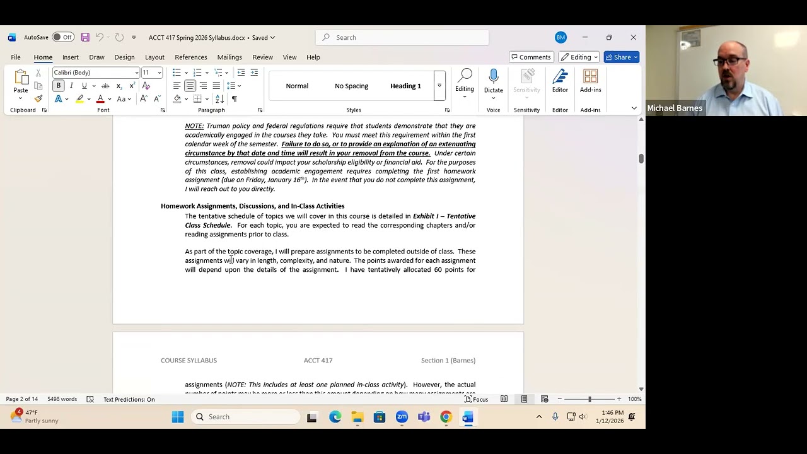Open the Paragraph dialog launcher

pyautogui.click(x=260, y=110)
